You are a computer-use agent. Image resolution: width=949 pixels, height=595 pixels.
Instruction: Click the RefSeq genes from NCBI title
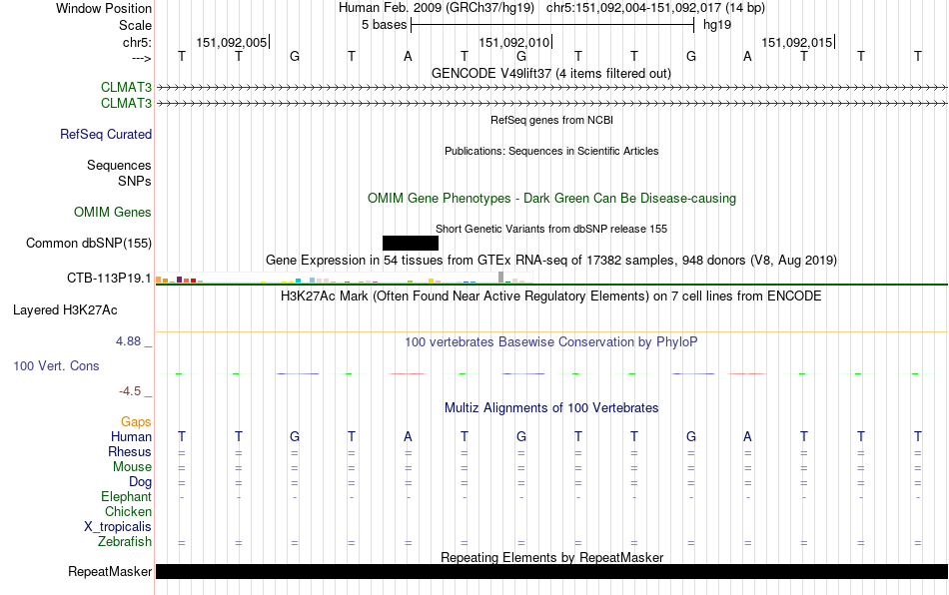point(551,120)
